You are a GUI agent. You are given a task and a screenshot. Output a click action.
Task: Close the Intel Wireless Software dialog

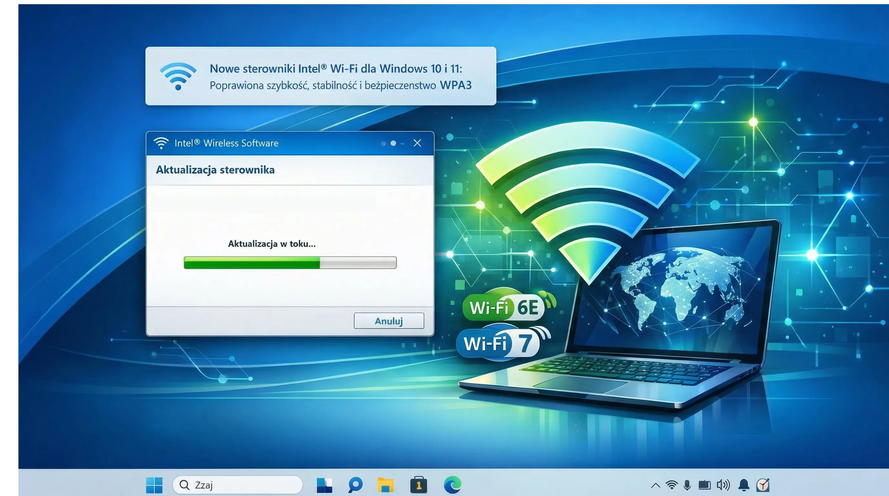(417, 143)
